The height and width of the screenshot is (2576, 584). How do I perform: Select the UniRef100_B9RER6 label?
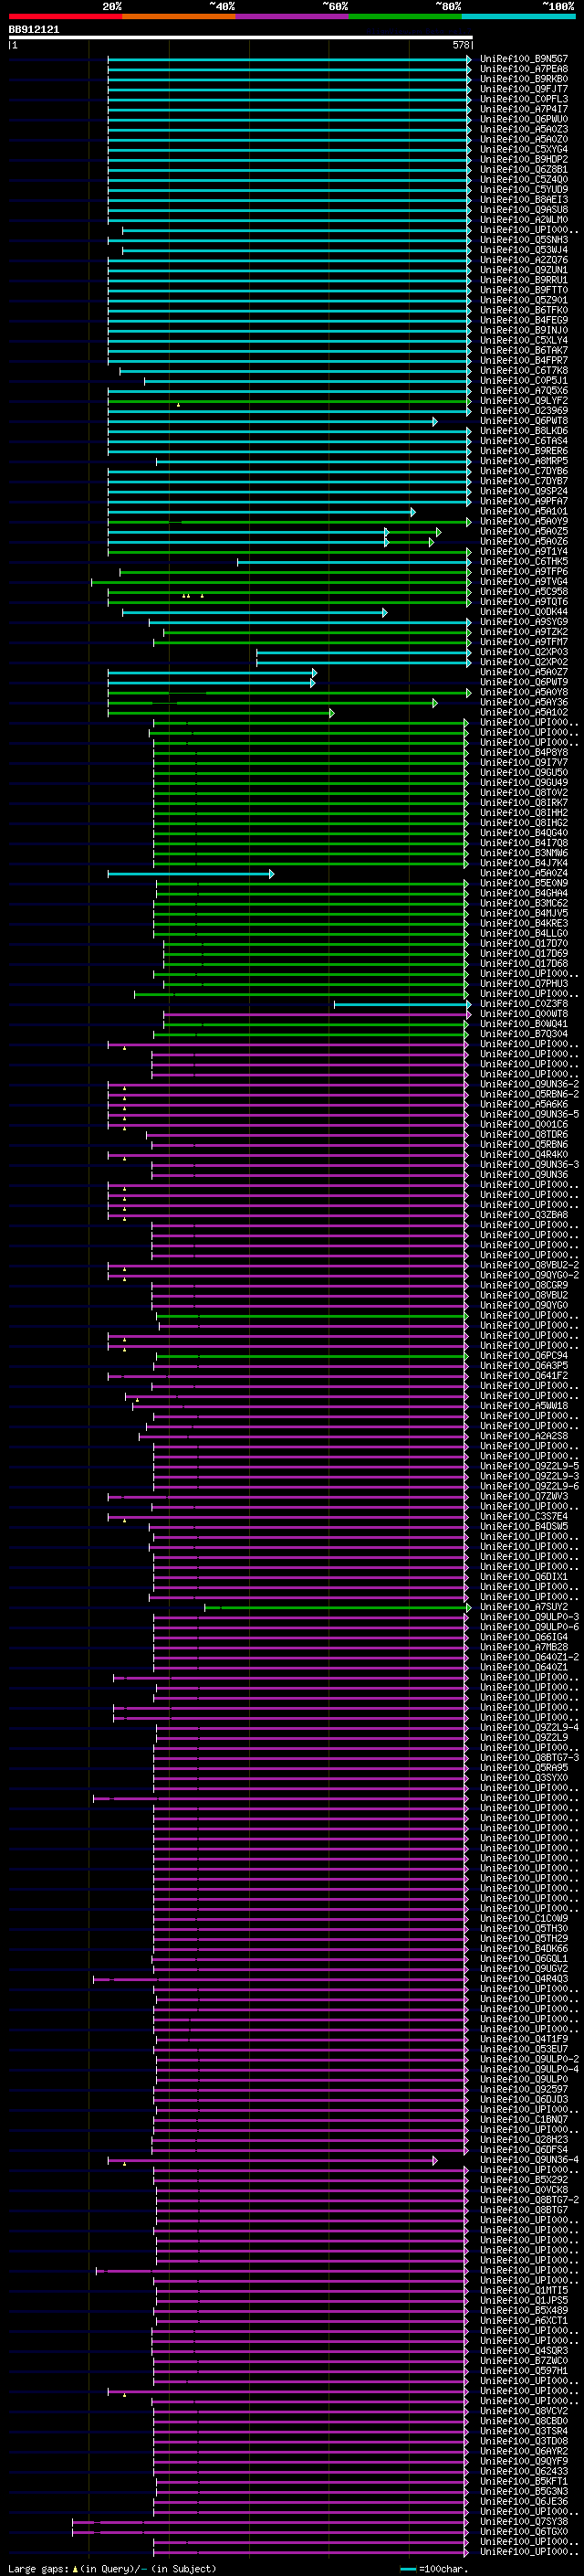point(524,451)
